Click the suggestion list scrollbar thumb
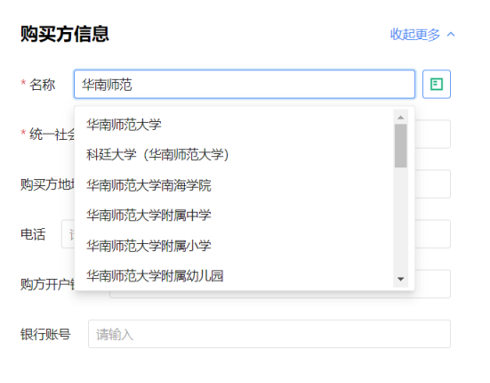 click(400, 145)
